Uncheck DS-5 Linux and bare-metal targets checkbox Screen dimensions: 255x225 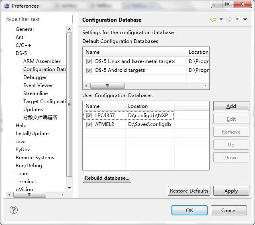pyautogui.click(x=89, y=61)
